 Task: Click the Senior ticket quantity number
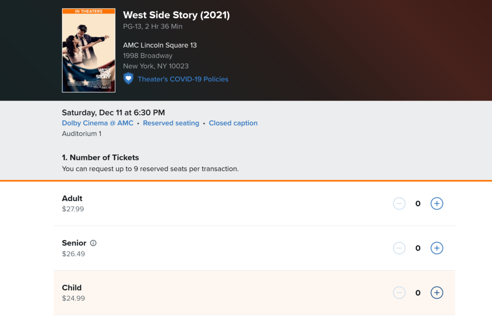tap(418, 248)
